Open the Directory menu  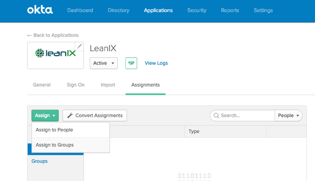(118, 10)
